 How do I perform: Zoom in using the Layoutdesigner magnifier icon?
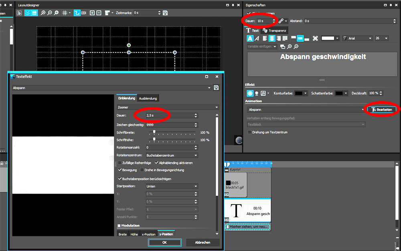tap(43, 13)
